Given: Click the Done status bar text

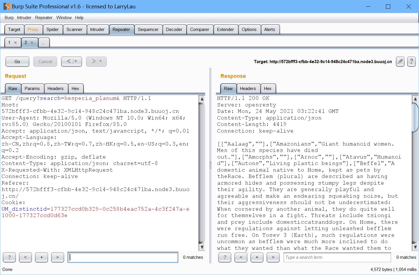Looking at the screenshot, I should coord(7,269).
